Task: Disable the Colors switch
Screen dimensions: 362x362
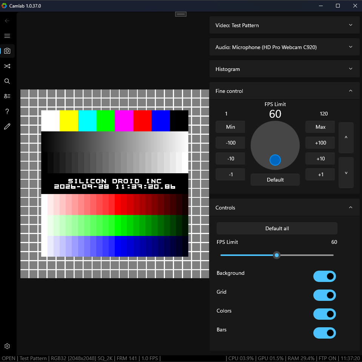Action: click(324, 314)
